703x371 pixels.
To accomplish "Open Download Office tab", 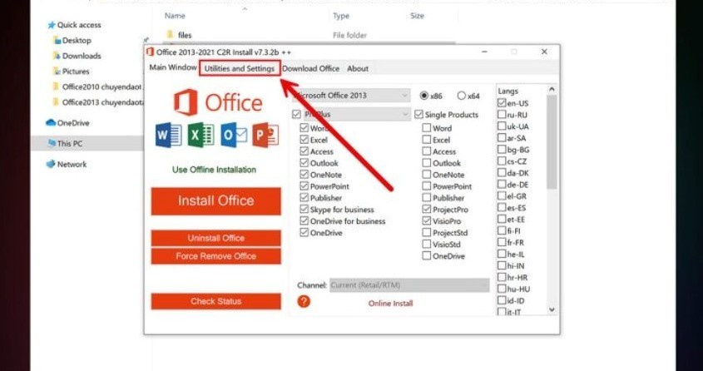I will (310, 68).
